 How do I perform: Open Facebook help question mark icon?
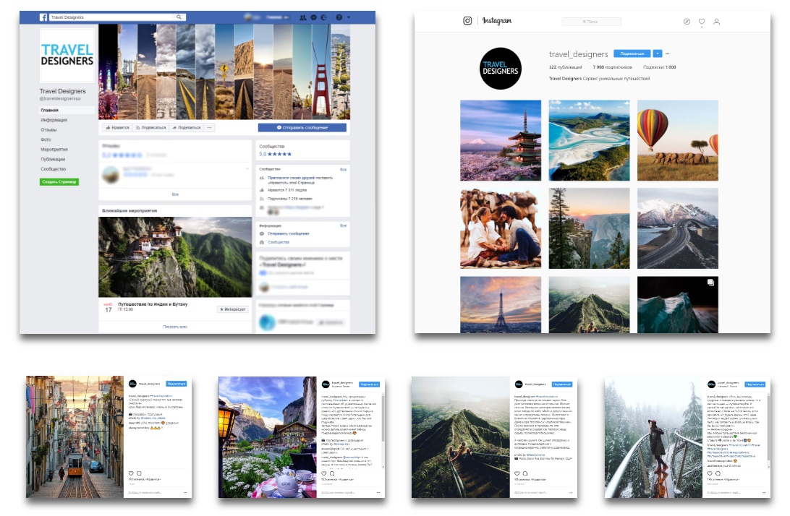pos(339,17)
